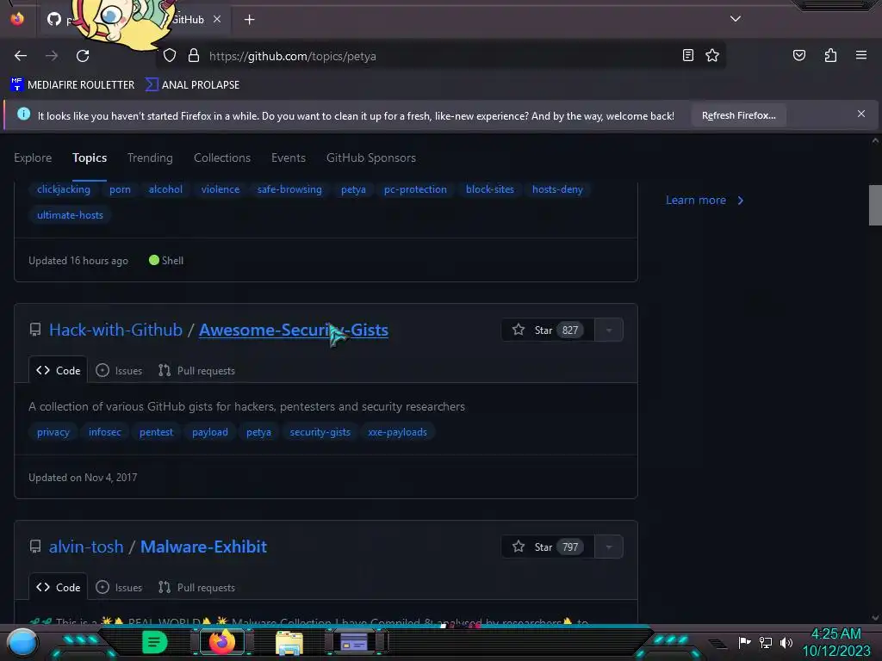The image size is (882, 661).
Task: Open the extensions puzzle icon
Action: click(x=830, y=55)
